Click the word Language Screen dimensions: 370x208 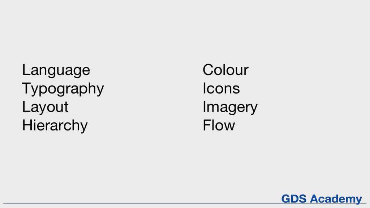click(56, 70)
